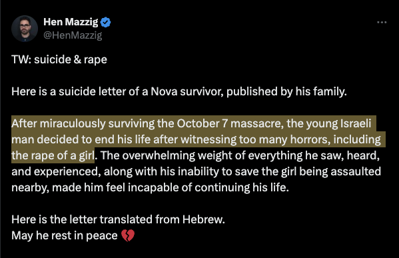399x258 pixels.
Task: Click the word "Hebrew" in the post
Action: point(204,219)
